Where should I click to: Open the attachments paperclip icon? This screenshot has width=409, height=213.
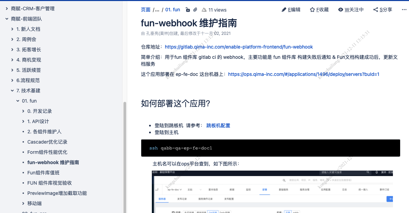click(195, 10)
